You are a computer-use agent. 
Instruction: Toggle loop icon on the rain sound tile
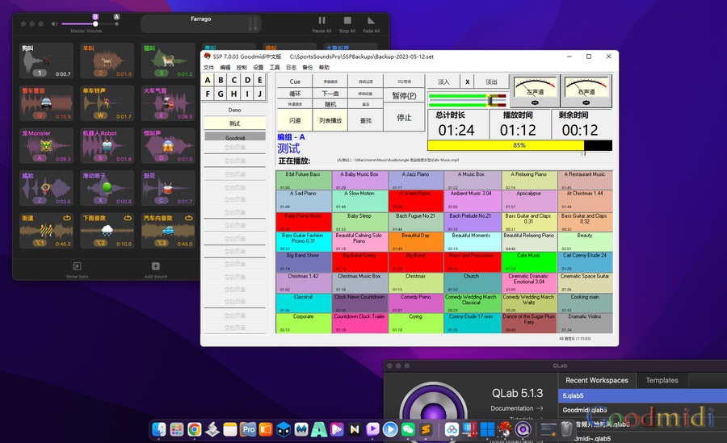tap(128, 218)
